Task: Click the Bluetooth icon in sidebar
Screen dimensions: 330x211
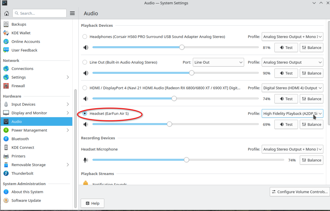Action: click(x=6, y=139)
